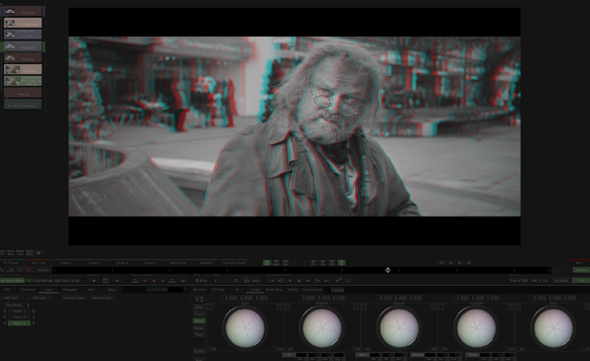The height and width of the screenshot is (361, 590).
Task: Click the red stop button in timeline shuttle
Action: (154, 281)
